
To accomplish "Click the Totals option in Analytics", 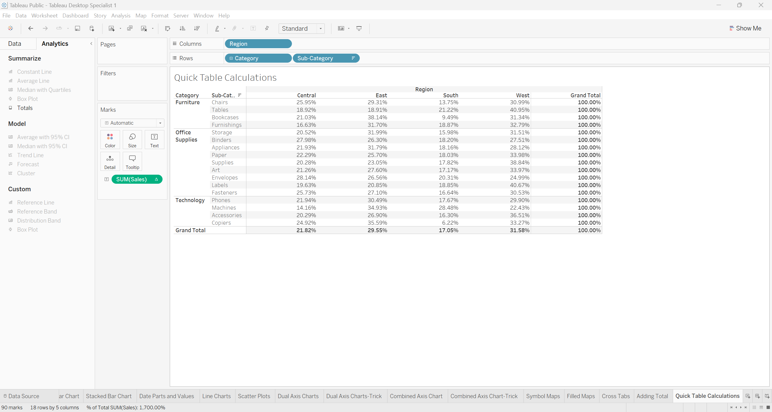I will [x=25, y=108].
